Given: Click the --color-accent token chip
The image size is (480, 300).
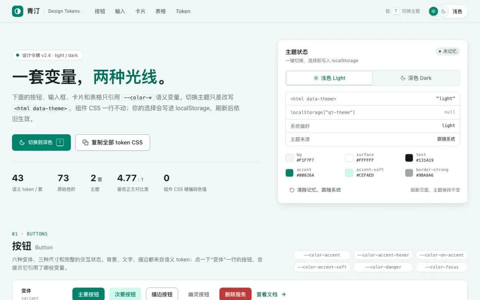Looking at the screenshot, I should [x=322, y=255].
